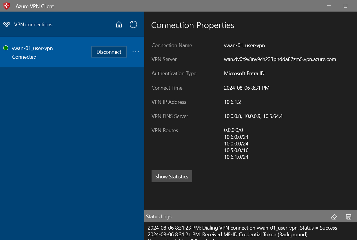This screenshot has height=240, width=357.
Task: Maximize the Azure VPN Client window
Action: click(345, 6)
